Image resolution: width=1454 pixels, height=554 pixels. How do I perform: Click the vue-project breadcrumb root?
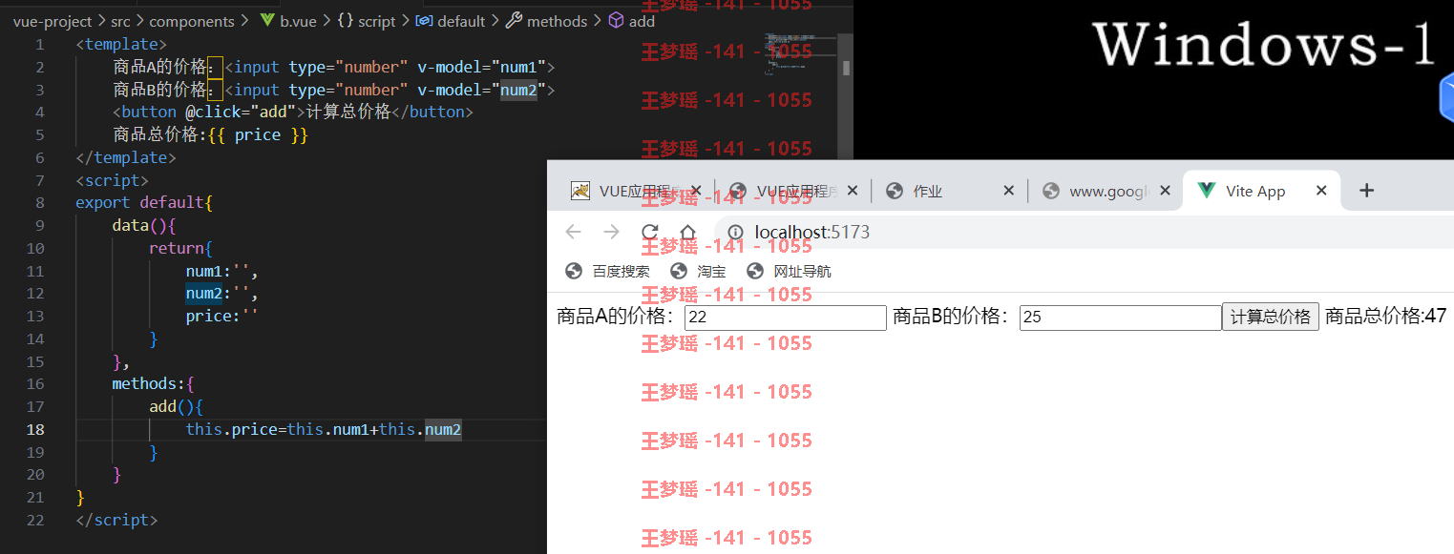(53, 21)
